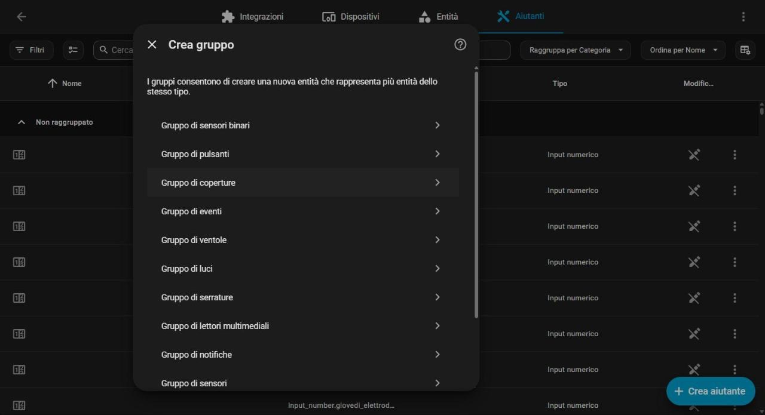The image size is (765, 415).
Task: Click chevron next to Gruppo di luci
Action: point(437,269)
